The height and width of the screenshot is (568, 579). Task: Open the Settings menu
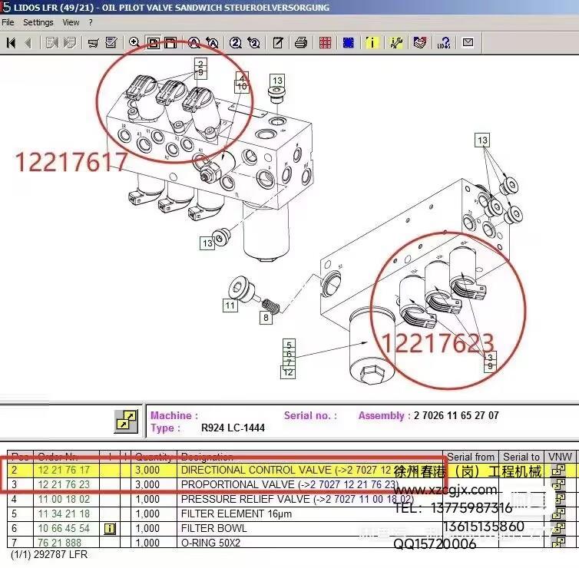(x=38, y=22)
